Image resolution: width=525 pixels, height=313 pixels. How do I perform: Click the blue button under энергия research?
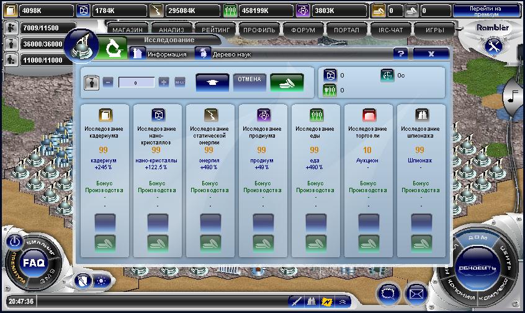pyautogui.click(x=210, y=223)
